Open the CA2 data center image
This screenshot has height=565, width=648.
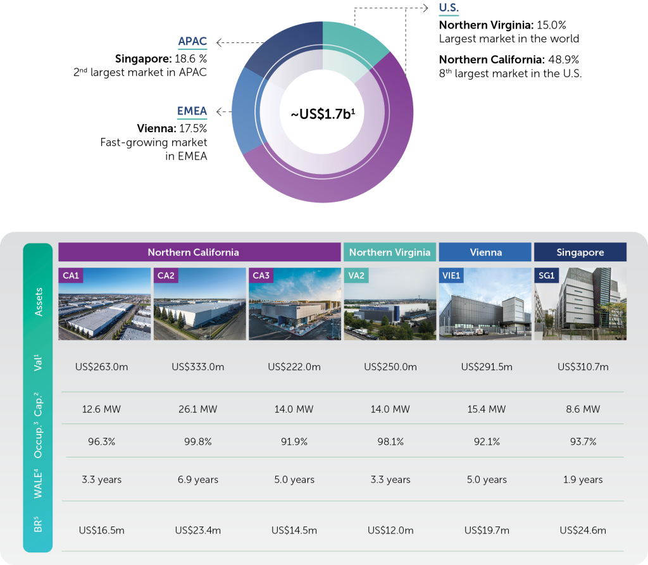point(199,304)
